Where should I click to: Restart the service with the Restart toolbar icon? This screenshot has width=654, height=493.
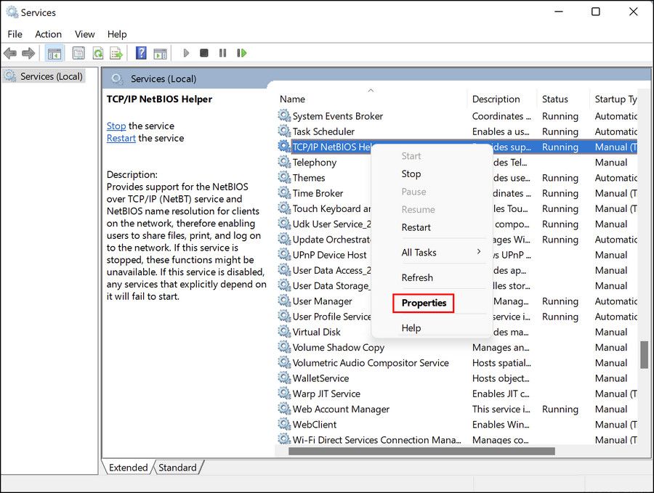point(242,52)
